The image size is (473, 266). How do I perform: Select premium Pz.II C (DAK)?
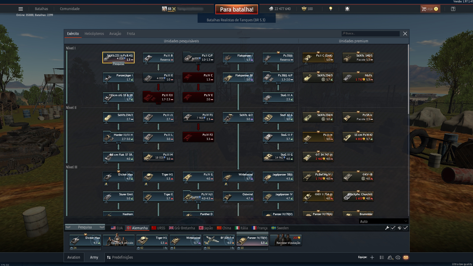[318, 58]
